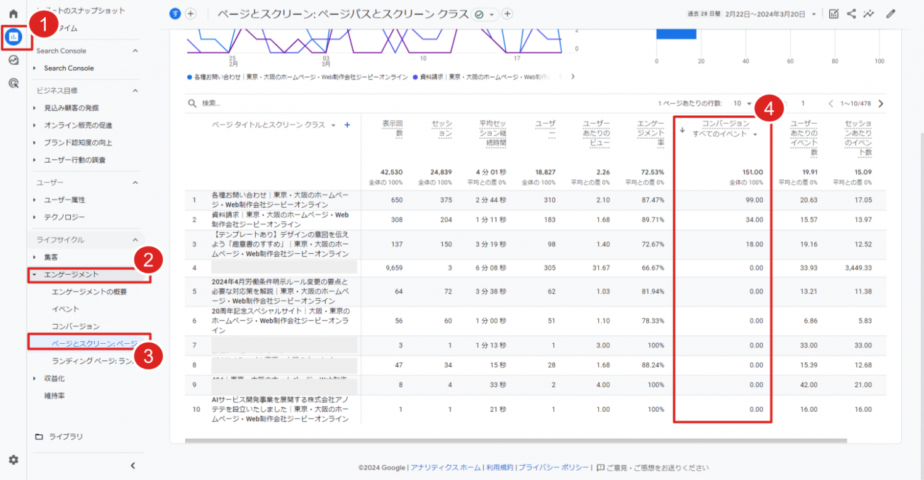The width and height of the screenshot is (924, 480).
Task: Click the share report icon
Action: pyautogui.click(x=851, y=14)
